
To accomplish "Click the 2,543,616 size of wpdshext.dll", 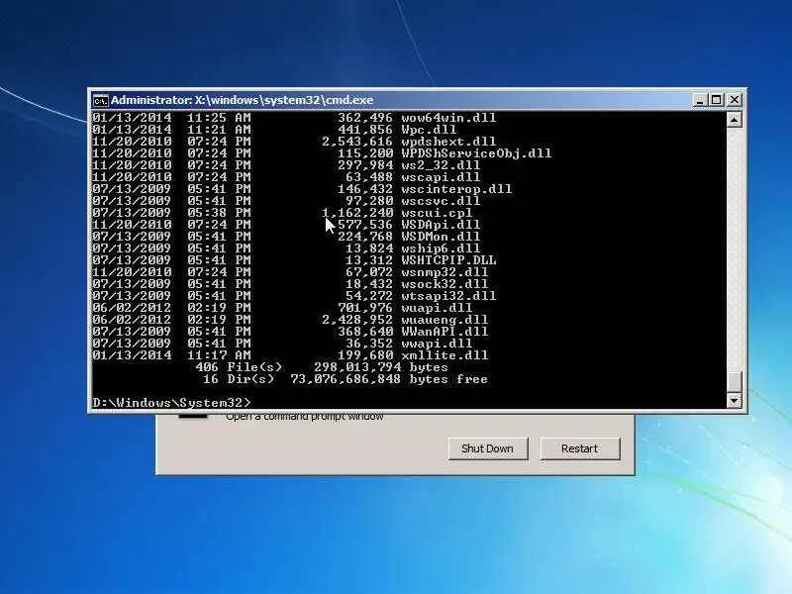I will 357,142.
